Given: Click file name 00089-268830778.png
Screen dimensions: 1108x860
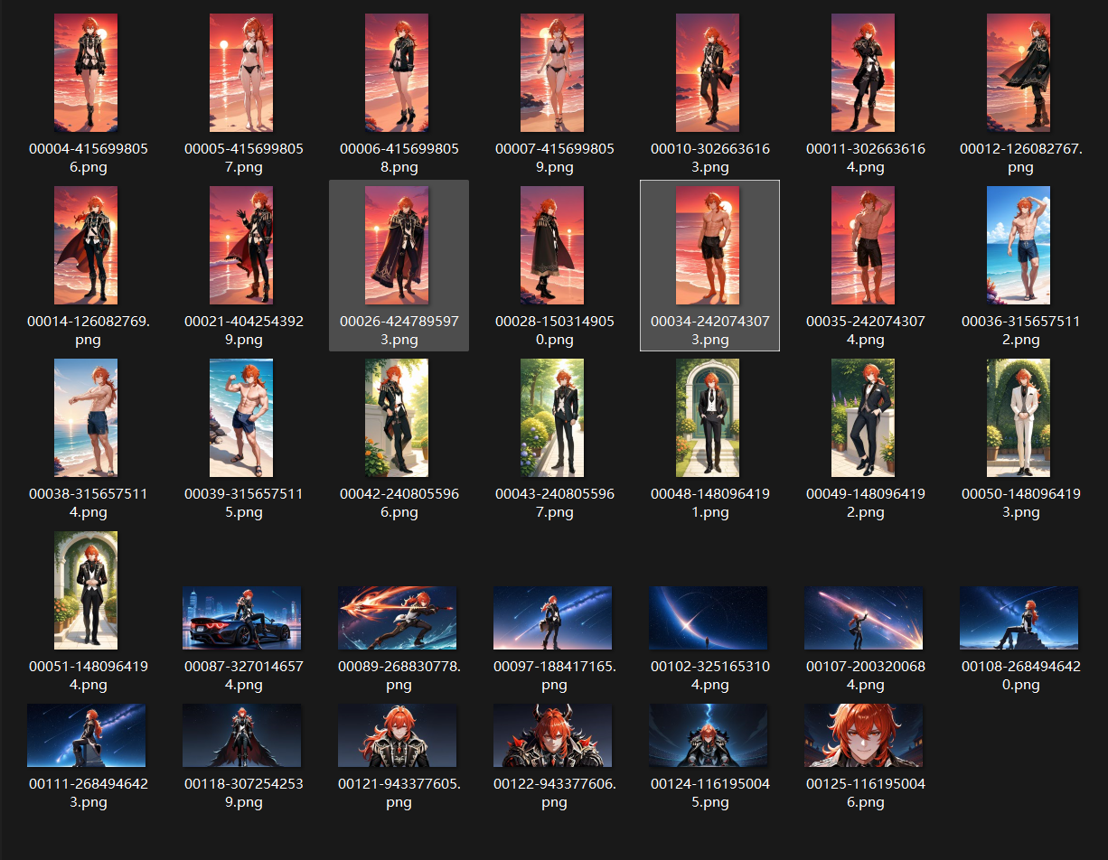Looking at the screenshot, I should point(399,676).
